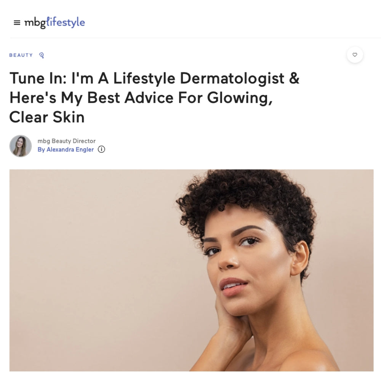
Task: Open the BEAUTY category link
Action: 21,55
